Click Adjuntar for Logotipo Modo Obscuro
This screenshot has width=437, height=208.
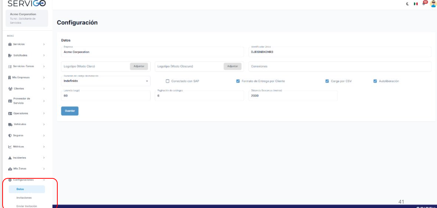tap(232, 66)
